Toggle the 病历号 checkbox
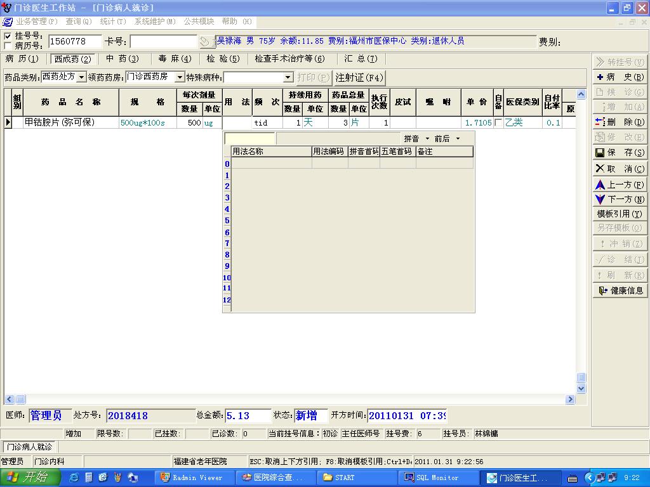The image size is (650, 487). click(8, 46)
